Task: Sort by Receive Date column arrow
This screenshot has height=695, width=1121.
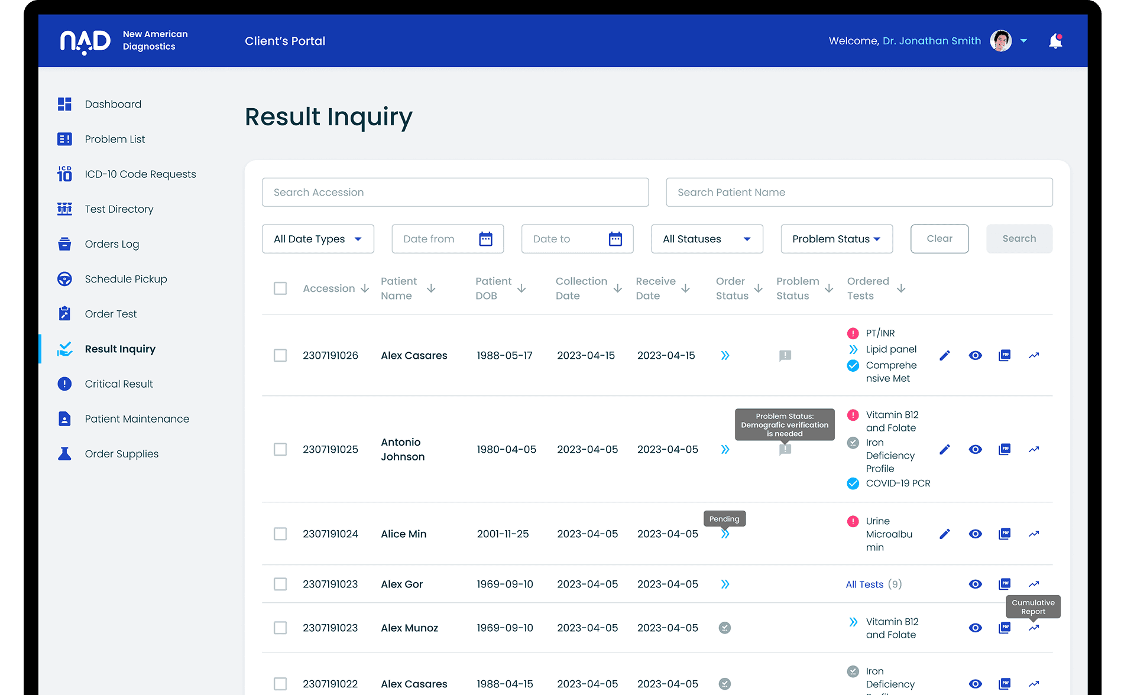Action: (x=685, y=288)
